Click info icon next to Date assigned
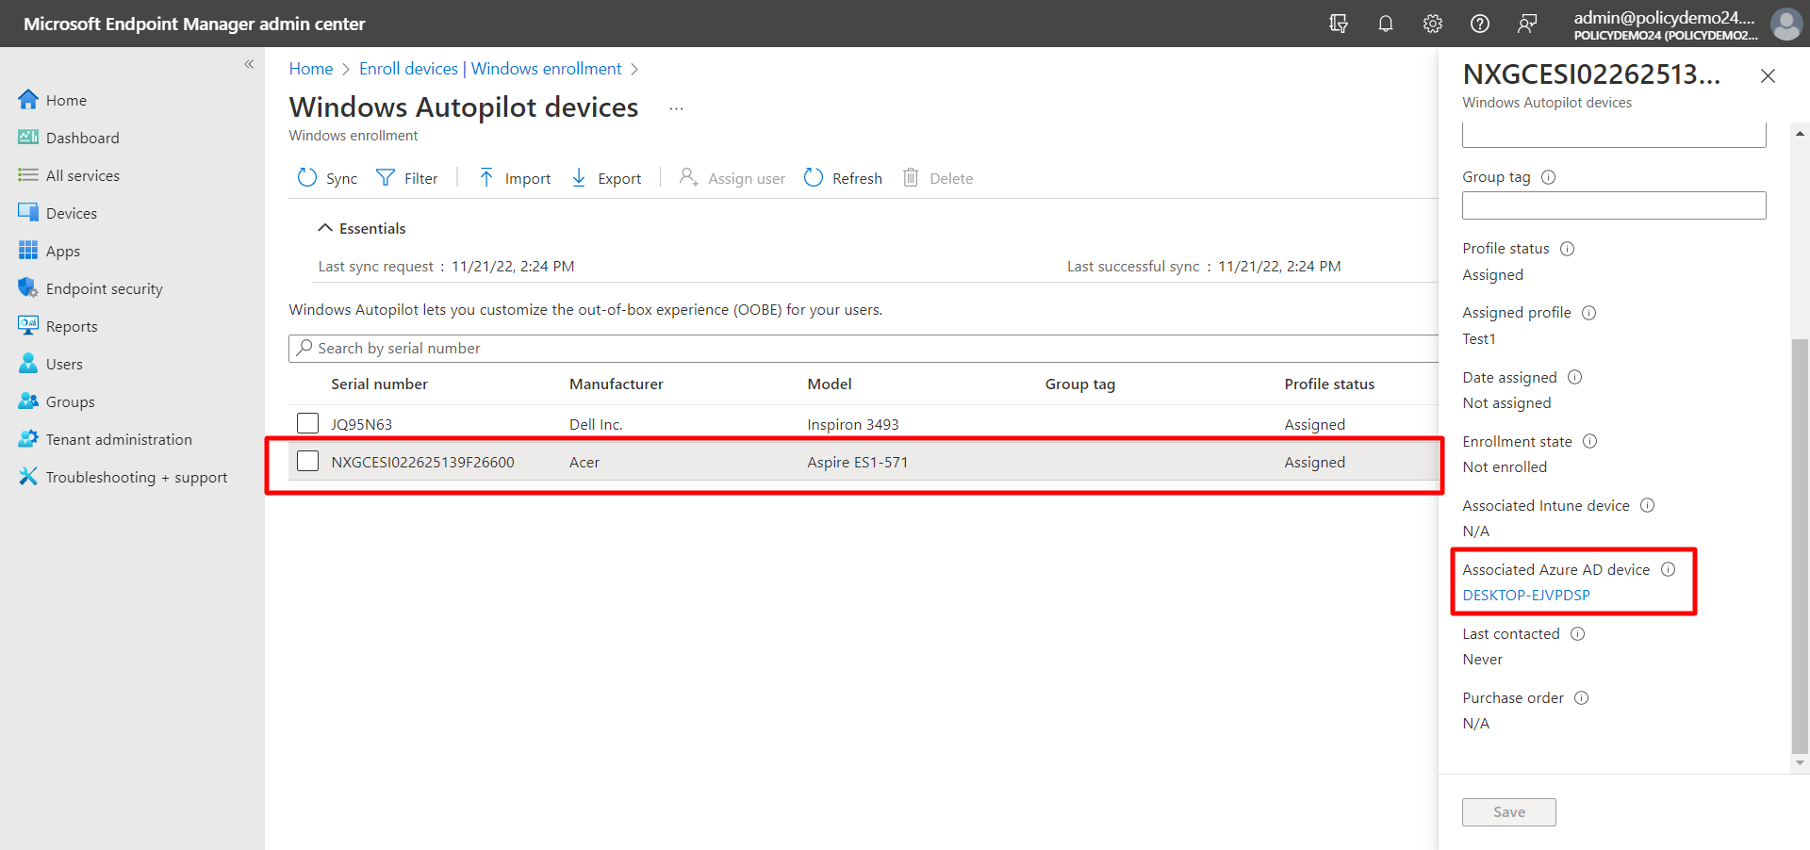Image resolution: width=1810 pixels, height=850 pixels. pyautogui.click(x=1574, y=377)
